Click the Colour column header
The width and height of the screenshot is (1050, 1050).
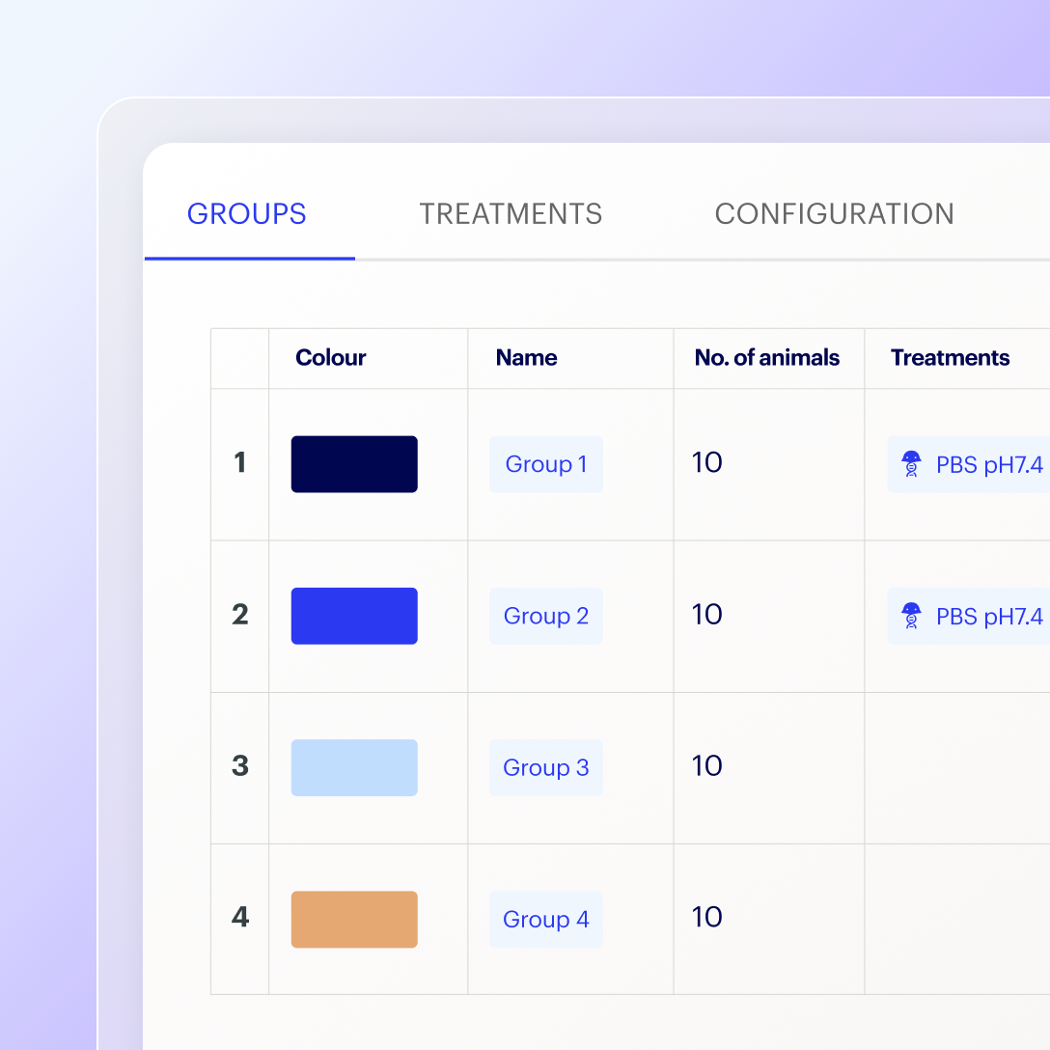point(331,358)
